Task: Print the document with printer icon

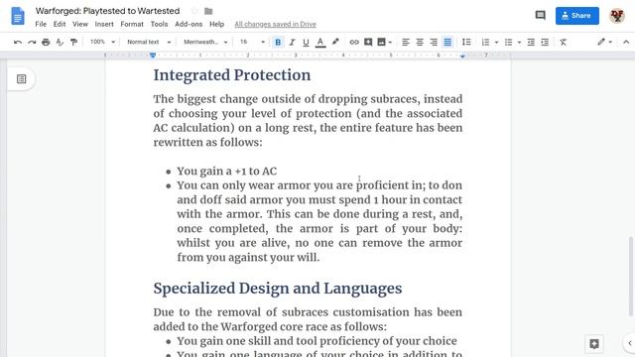Action: pyautogui.click(x=46, y=42)
